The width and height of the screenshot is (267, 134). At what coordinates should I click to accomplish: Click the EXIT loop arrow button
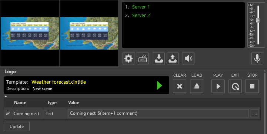(x=235, y=86)
